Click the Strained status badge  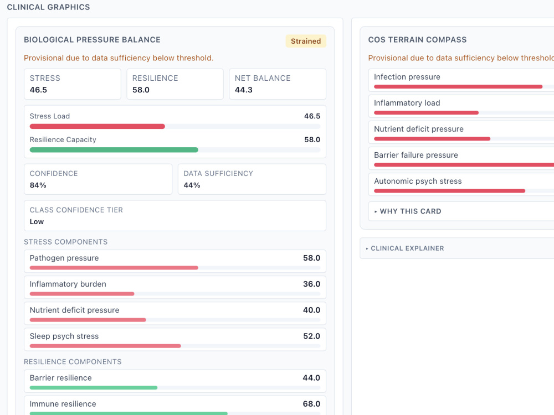pyautogui.click(x=306, y=41)
